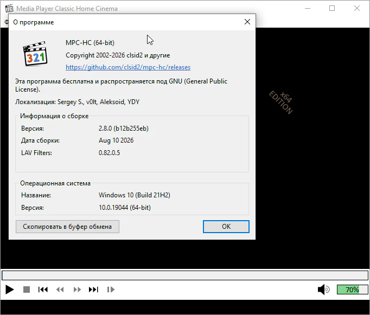Screen dimensions: 370x315
Task: Click the playback seek bar
Action: click(185, 275)
